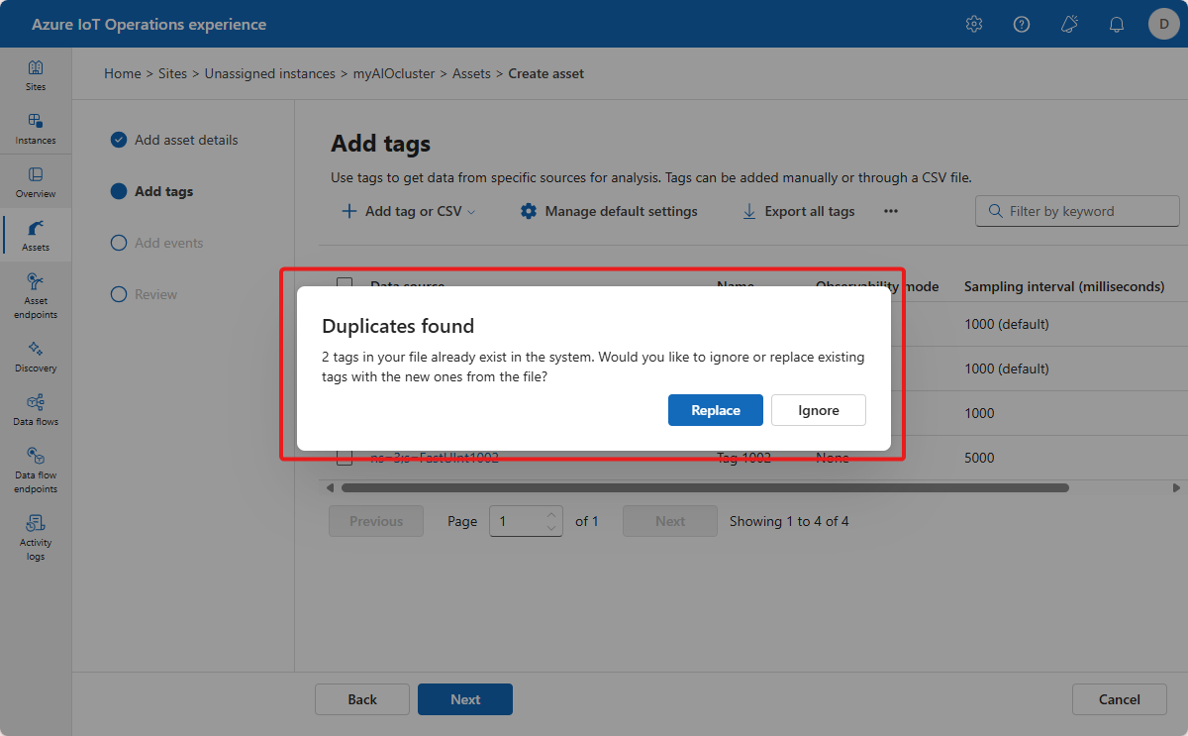
Task: Click Showing 1 to 4 of 4 text
Action: pyautogui.click(x=789, y=521)
